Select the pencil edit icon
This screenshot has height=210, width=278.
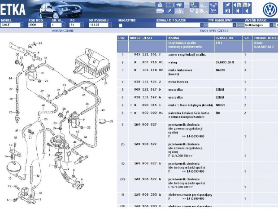click(169, 11)
